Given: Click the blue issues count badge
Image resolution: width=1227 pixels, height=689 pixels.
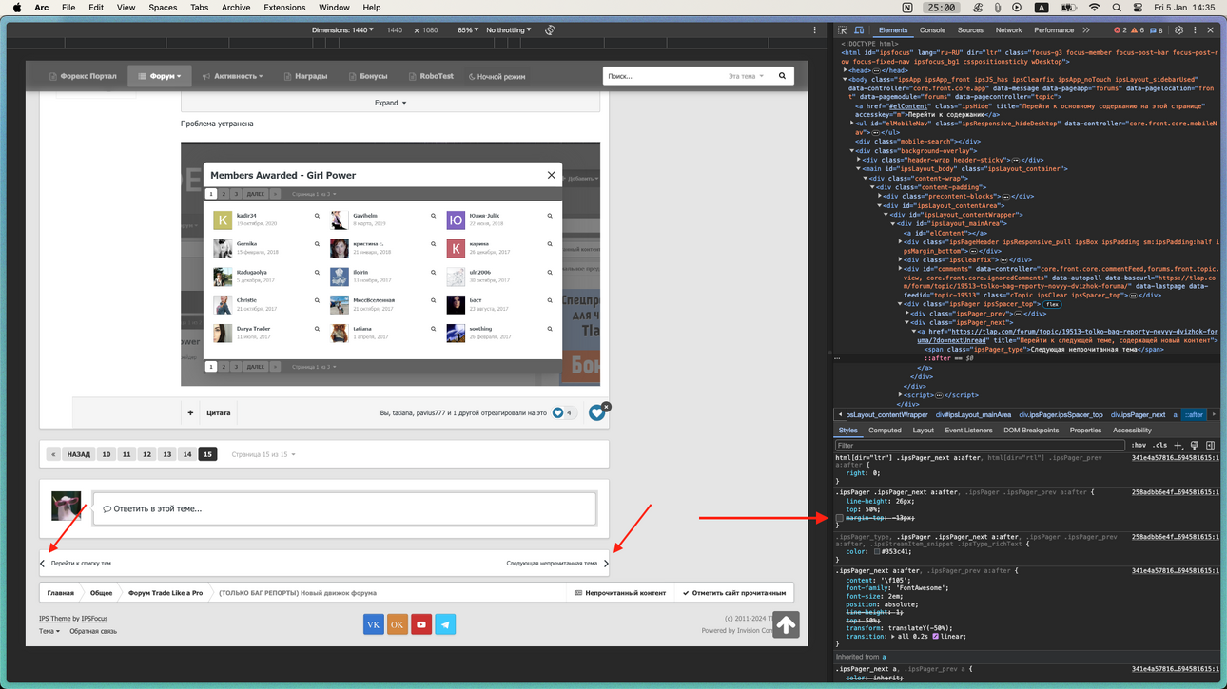Looking at the screenshot, I should (1157, 30).
